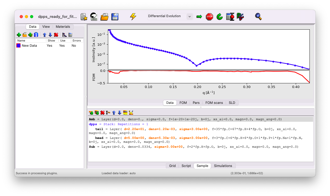This screenshot has height=196, width=330.
Task: Move the sample item down with blue arrow
Action: [x=120, y=113]
